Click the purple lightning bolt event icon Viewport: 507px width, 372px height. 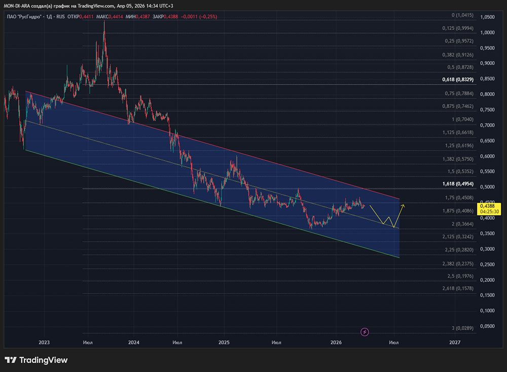click(365, 332)
